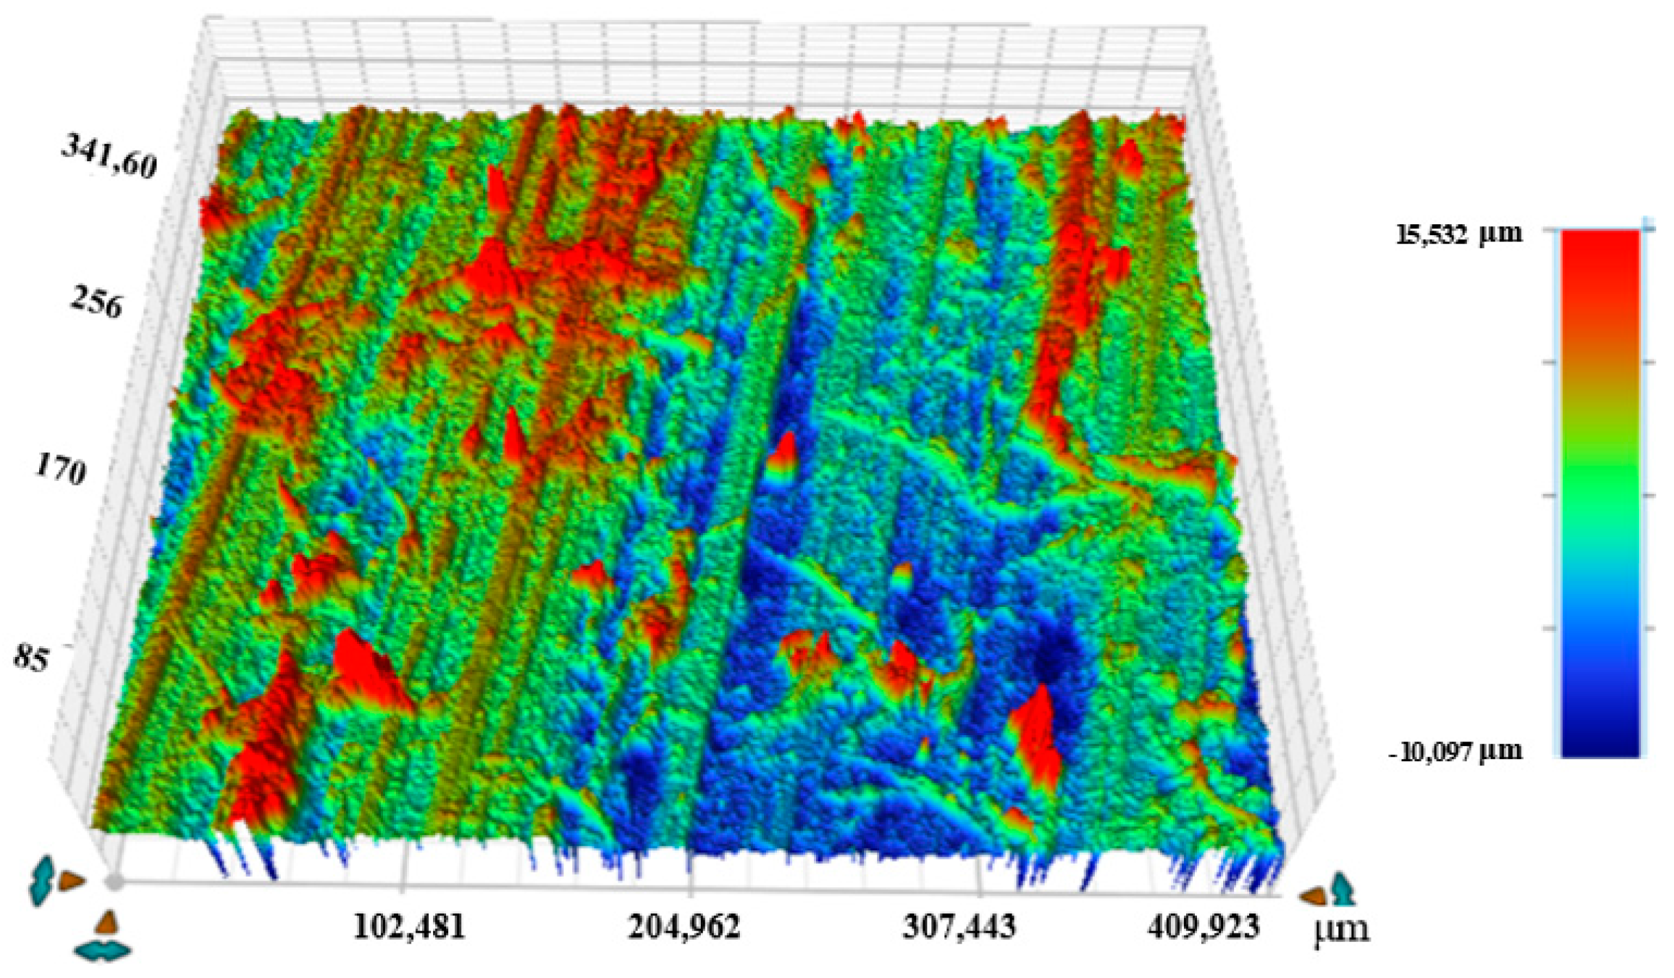The height and width of the screenshot is (978, 1674).
Task: Click the 307,443 X-axis tick label
Action: 959,927
